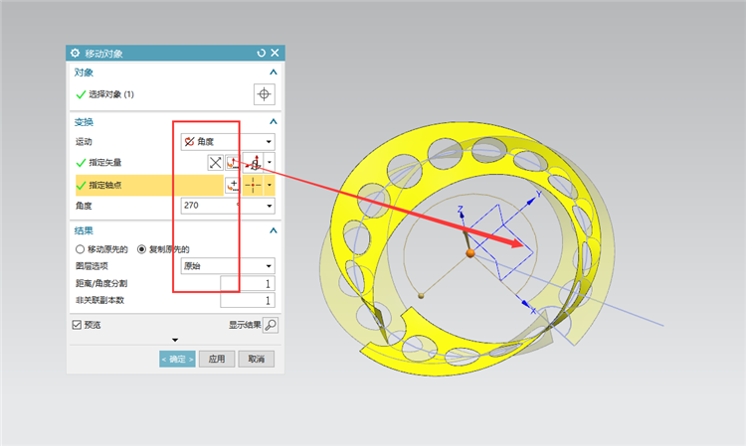746x446 pixels.
Task: Collapse the 结果 section
Action: [x=274, y=230]
